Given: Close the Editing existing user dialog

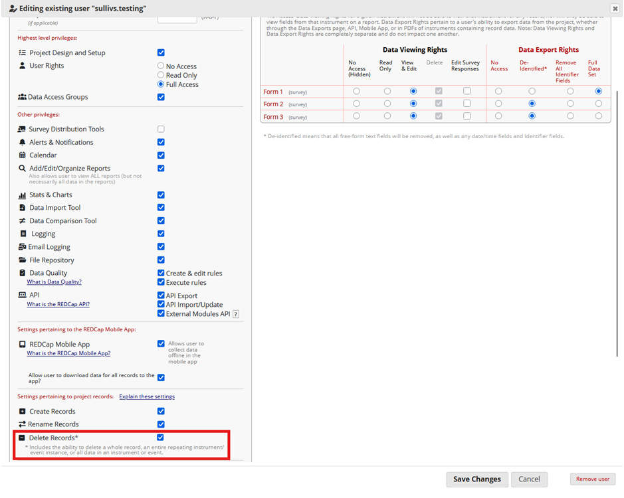Looking at the screenshot, I should pyautogui.click(x=615, y=9).
